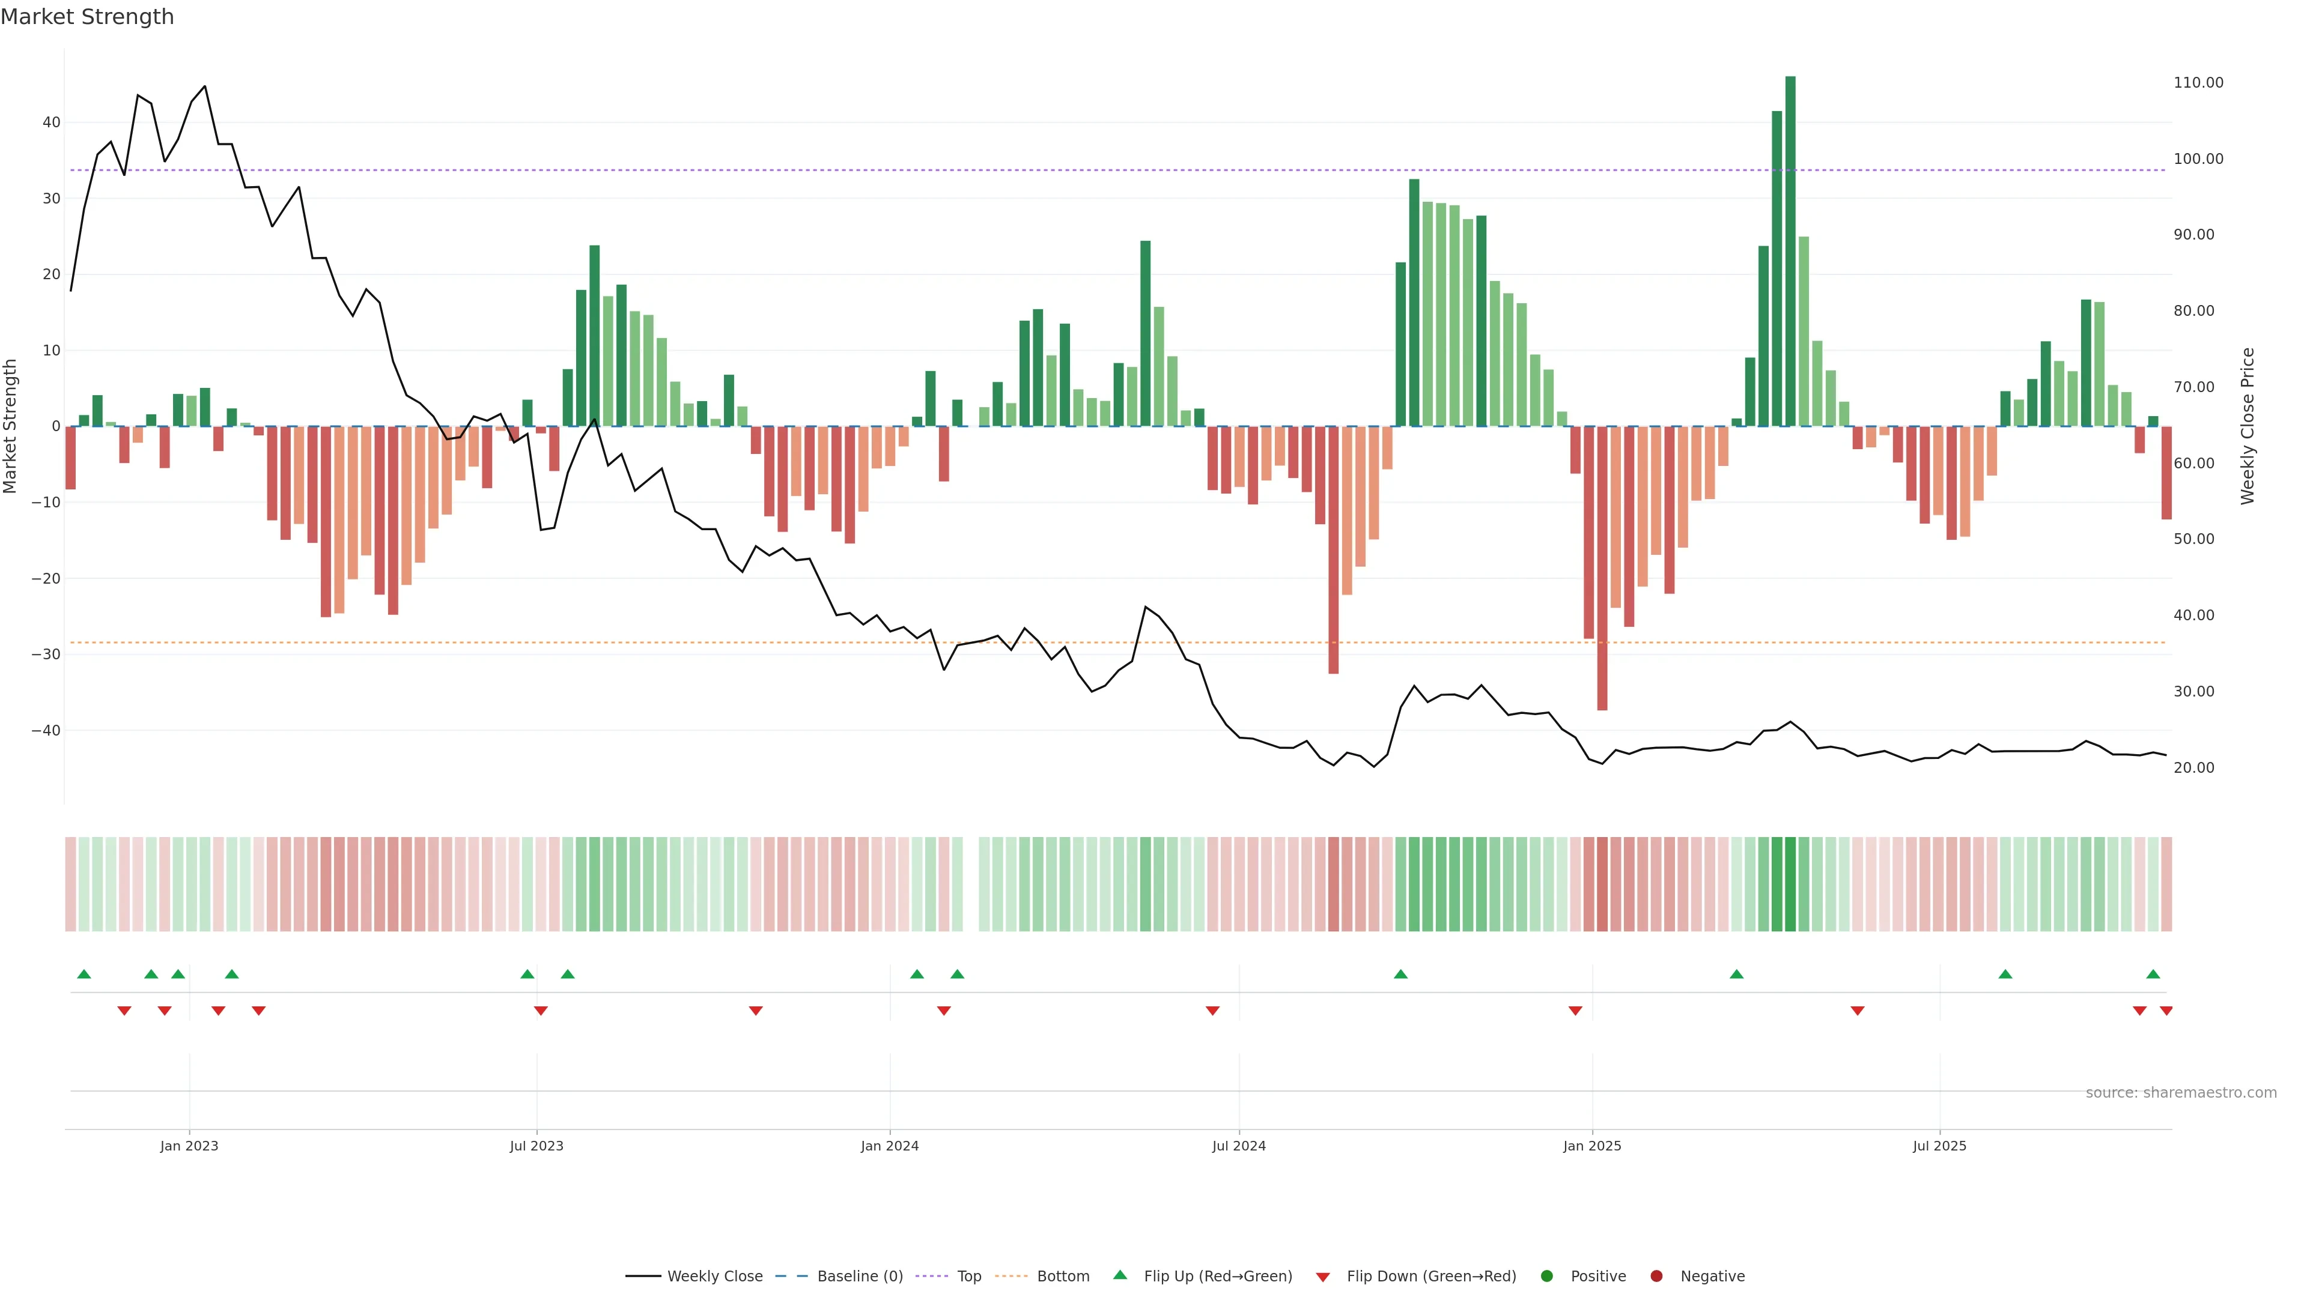Click the dark red Negative legend circle

click(1656, 1275)
